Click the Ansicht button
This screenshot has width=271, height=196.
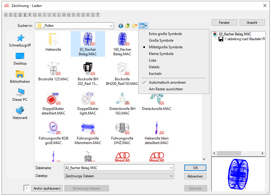tap(252, 23)
